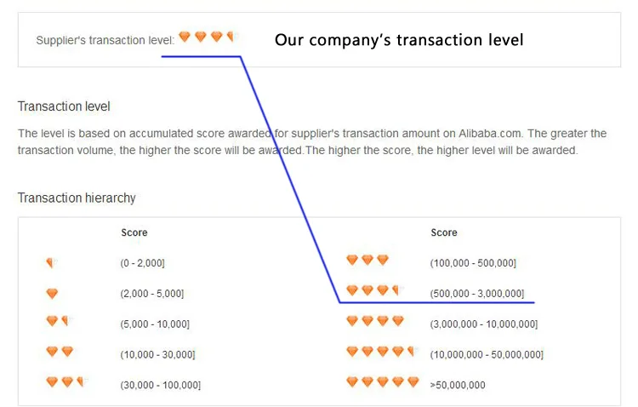Click the diamond icons beside 5,000 - 10,000

click(x=56, y=322)
